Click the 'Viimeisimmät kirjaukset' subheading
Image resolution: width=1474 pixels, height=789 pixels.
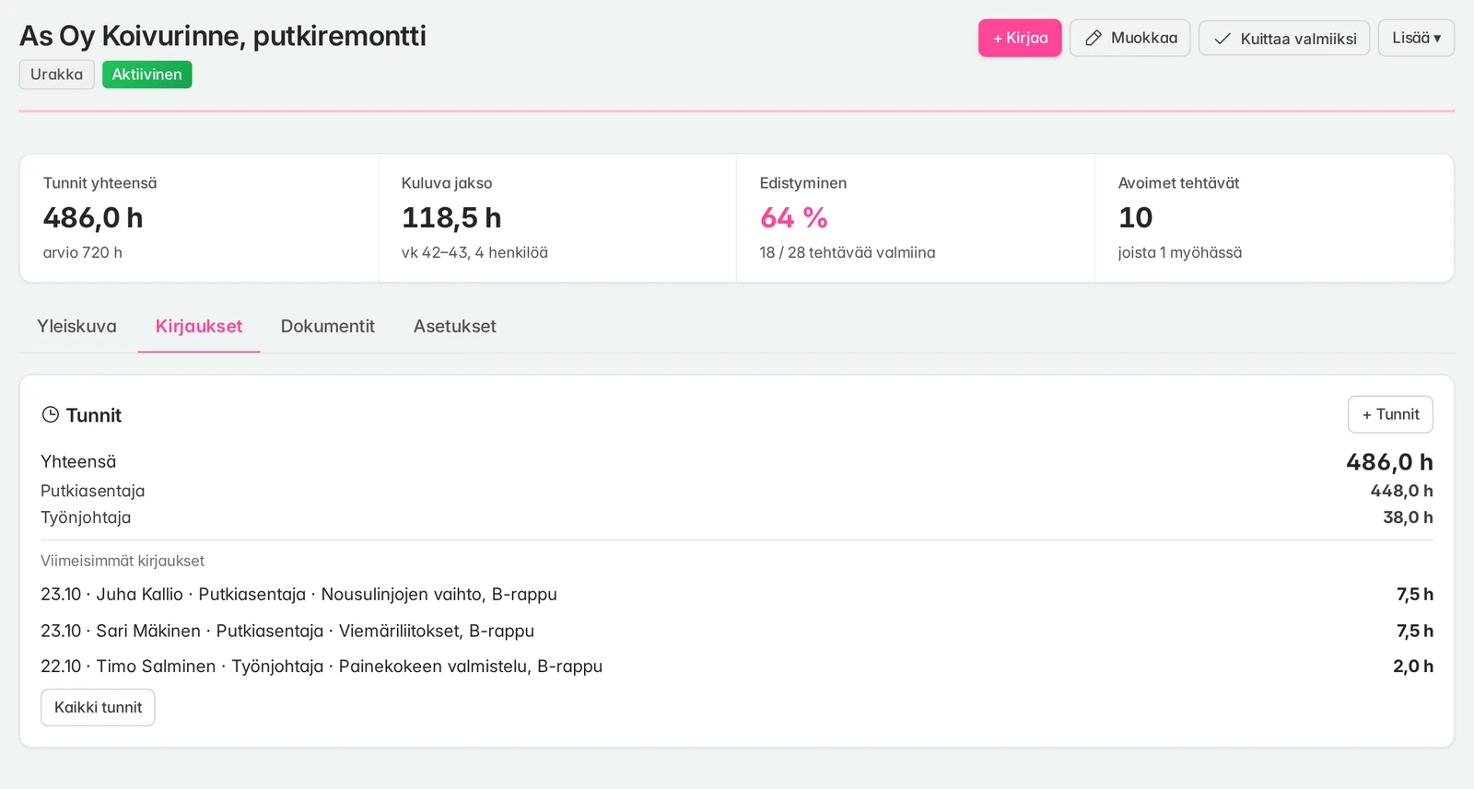coord(123,561)
